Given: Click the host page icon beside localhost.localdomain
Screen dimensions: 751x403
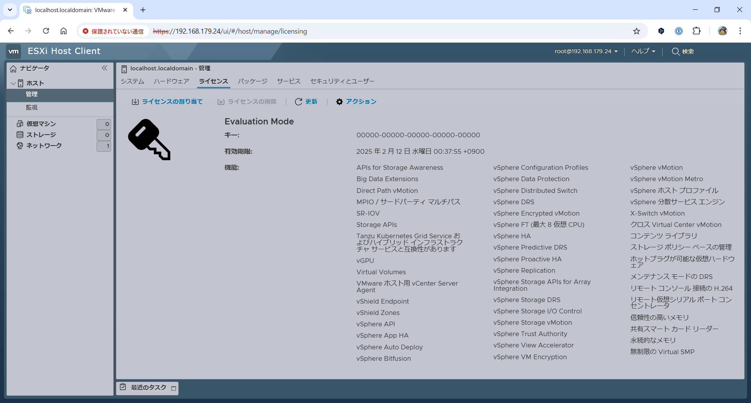Looking at the screenshot, I should tap(124, 69).
